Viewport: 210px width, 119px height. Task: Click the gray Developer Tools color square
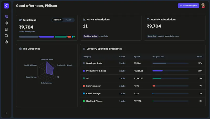(84, 63)
